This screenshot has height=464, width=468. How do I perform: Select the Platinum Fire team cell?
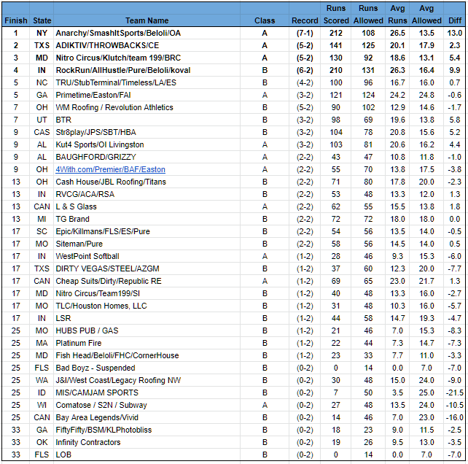pyautogui.click(x=147, y=343)
